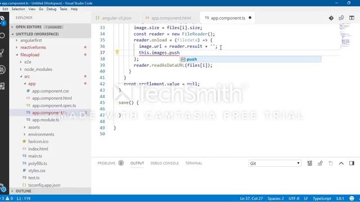
Task: Open app.component.css file
Action: click(50, 91)
